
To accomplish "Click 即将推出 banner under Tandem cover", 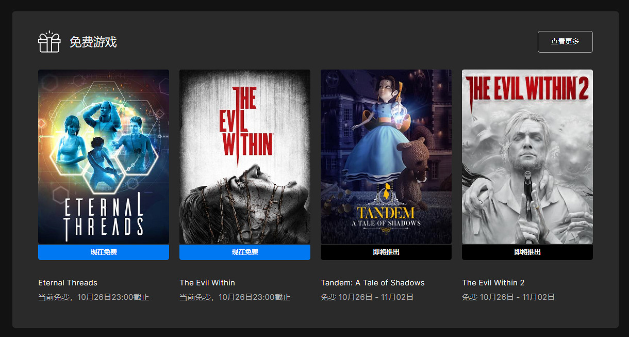I will click(386, 252).
